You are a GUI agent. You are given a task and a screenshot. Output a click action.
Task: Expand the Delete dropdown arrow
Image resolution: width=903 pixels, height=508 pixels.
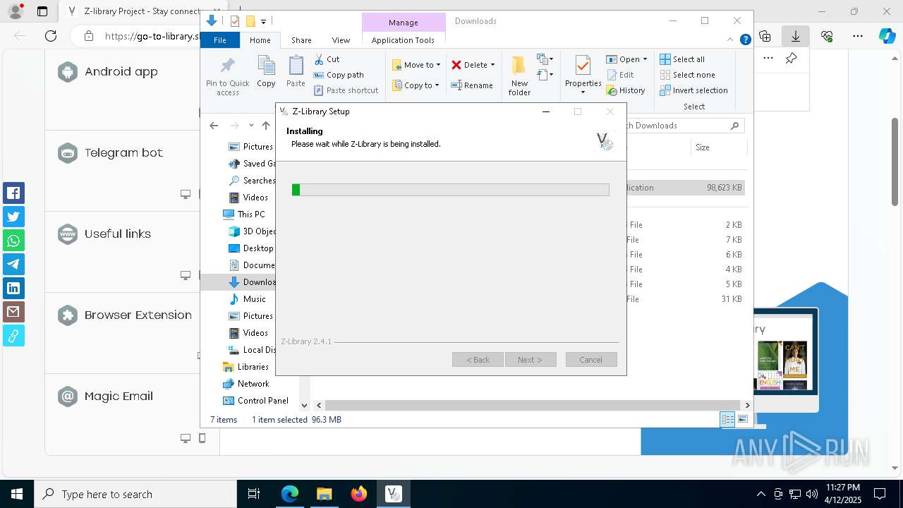pyautogui.click(x=492, y=65)
